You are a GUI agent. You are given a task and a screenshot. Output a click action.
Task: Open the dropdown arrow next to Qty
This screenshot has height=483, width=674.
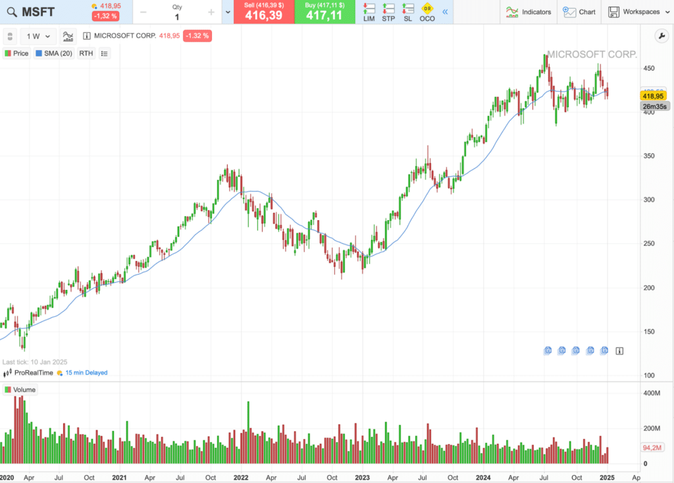coord(228,12)
